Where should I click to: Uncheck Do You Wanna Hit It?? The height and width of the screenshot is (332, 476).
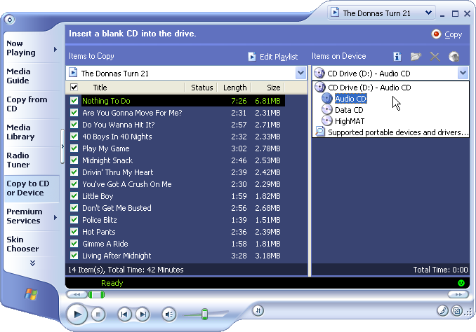74,125
